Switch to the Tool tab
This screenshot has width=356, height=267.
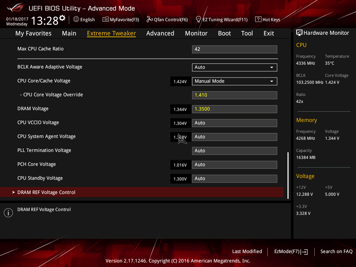(247, 33)
